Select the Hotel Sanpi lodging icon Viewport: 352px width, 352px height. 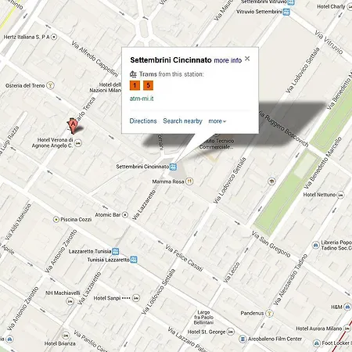(x=136, y=298)
